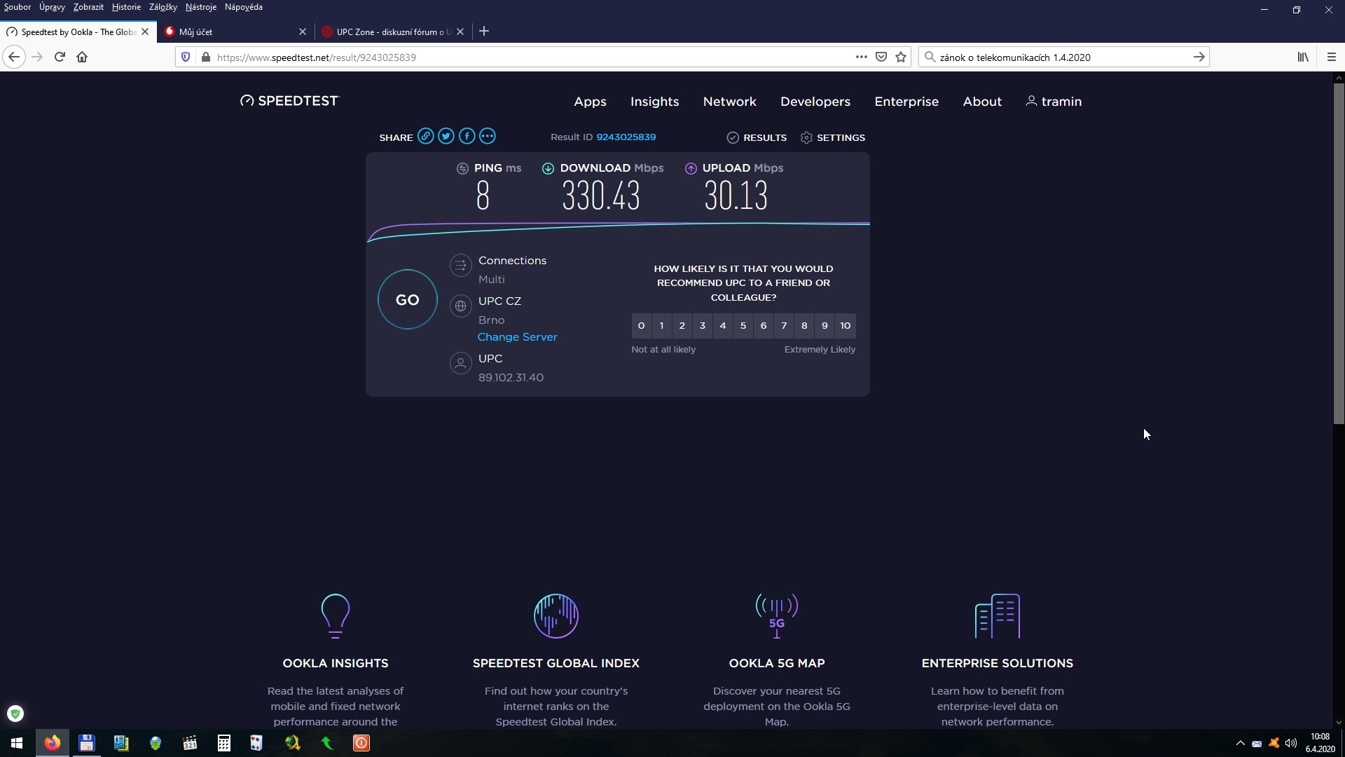Screen dimensions: 1345x757
Task: Rate recommendation score 6
Action: tap(764, 325)
